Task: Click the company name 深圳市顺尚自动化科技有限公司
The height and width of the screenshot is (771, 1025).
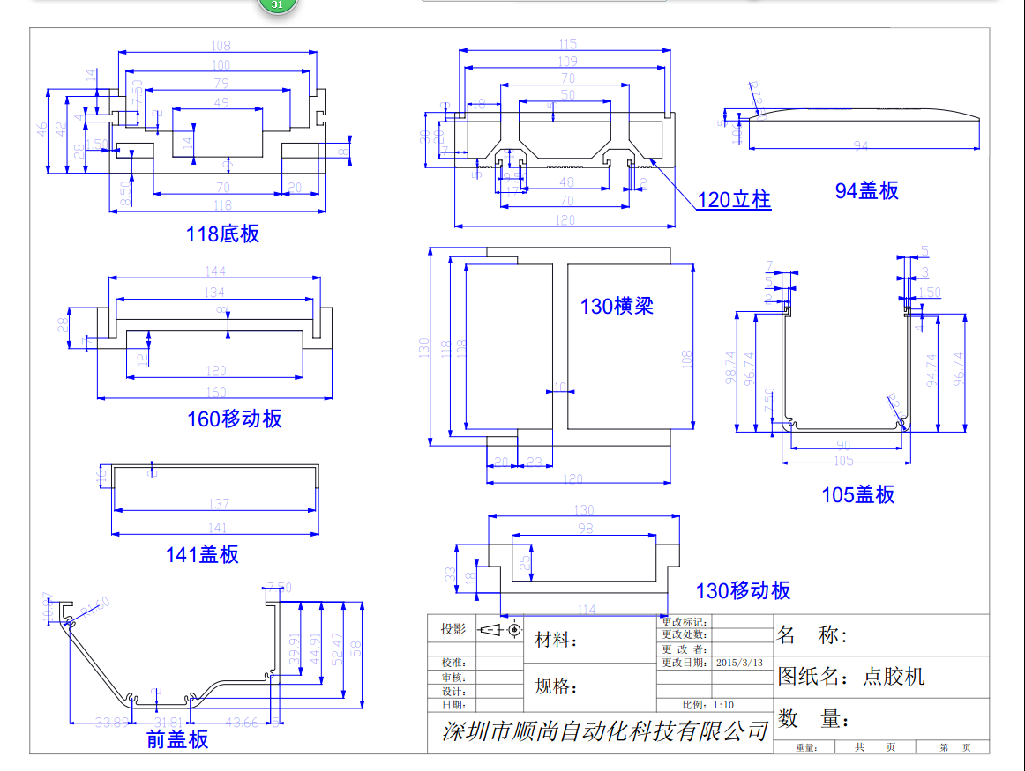Action: pyautogui.click(x=605, y=731)
